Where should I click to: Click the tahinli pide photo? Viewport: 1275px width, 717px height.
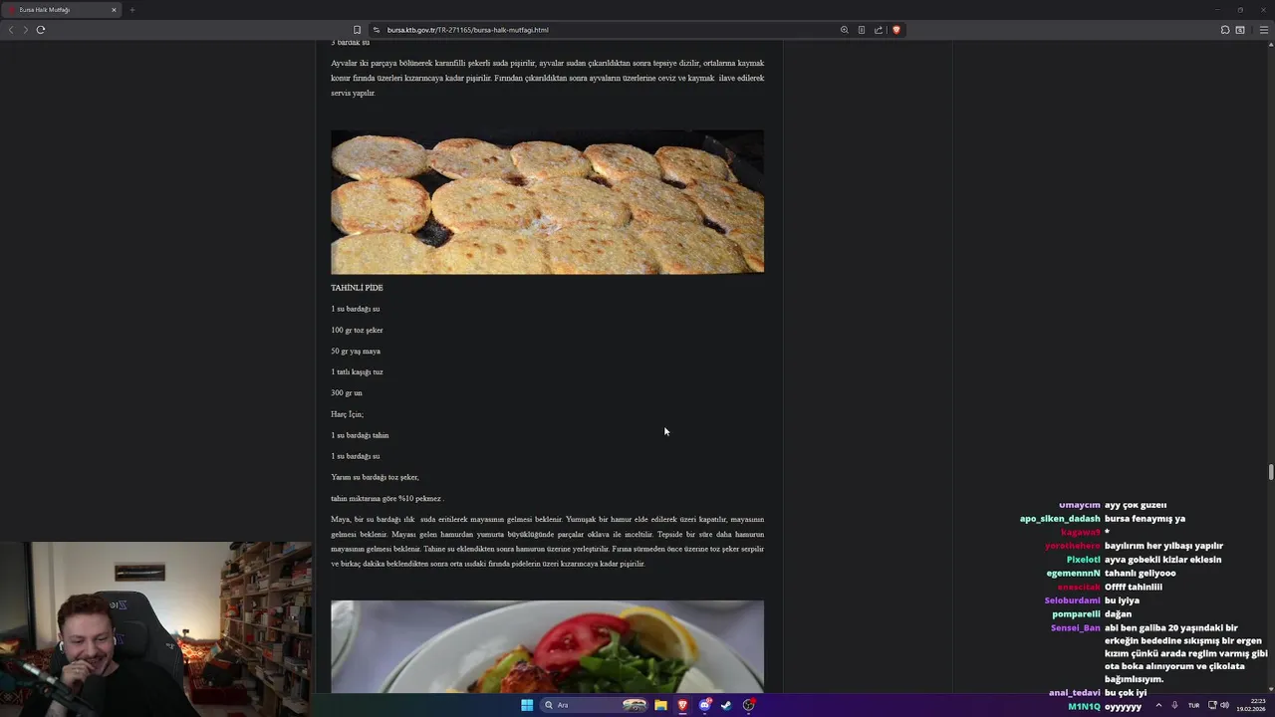point(547,202)
